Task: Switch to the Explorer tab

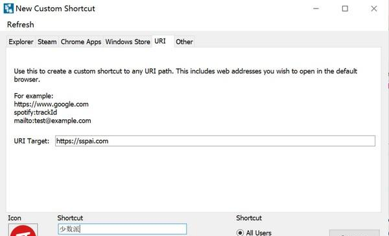Action: coord(21,41)
